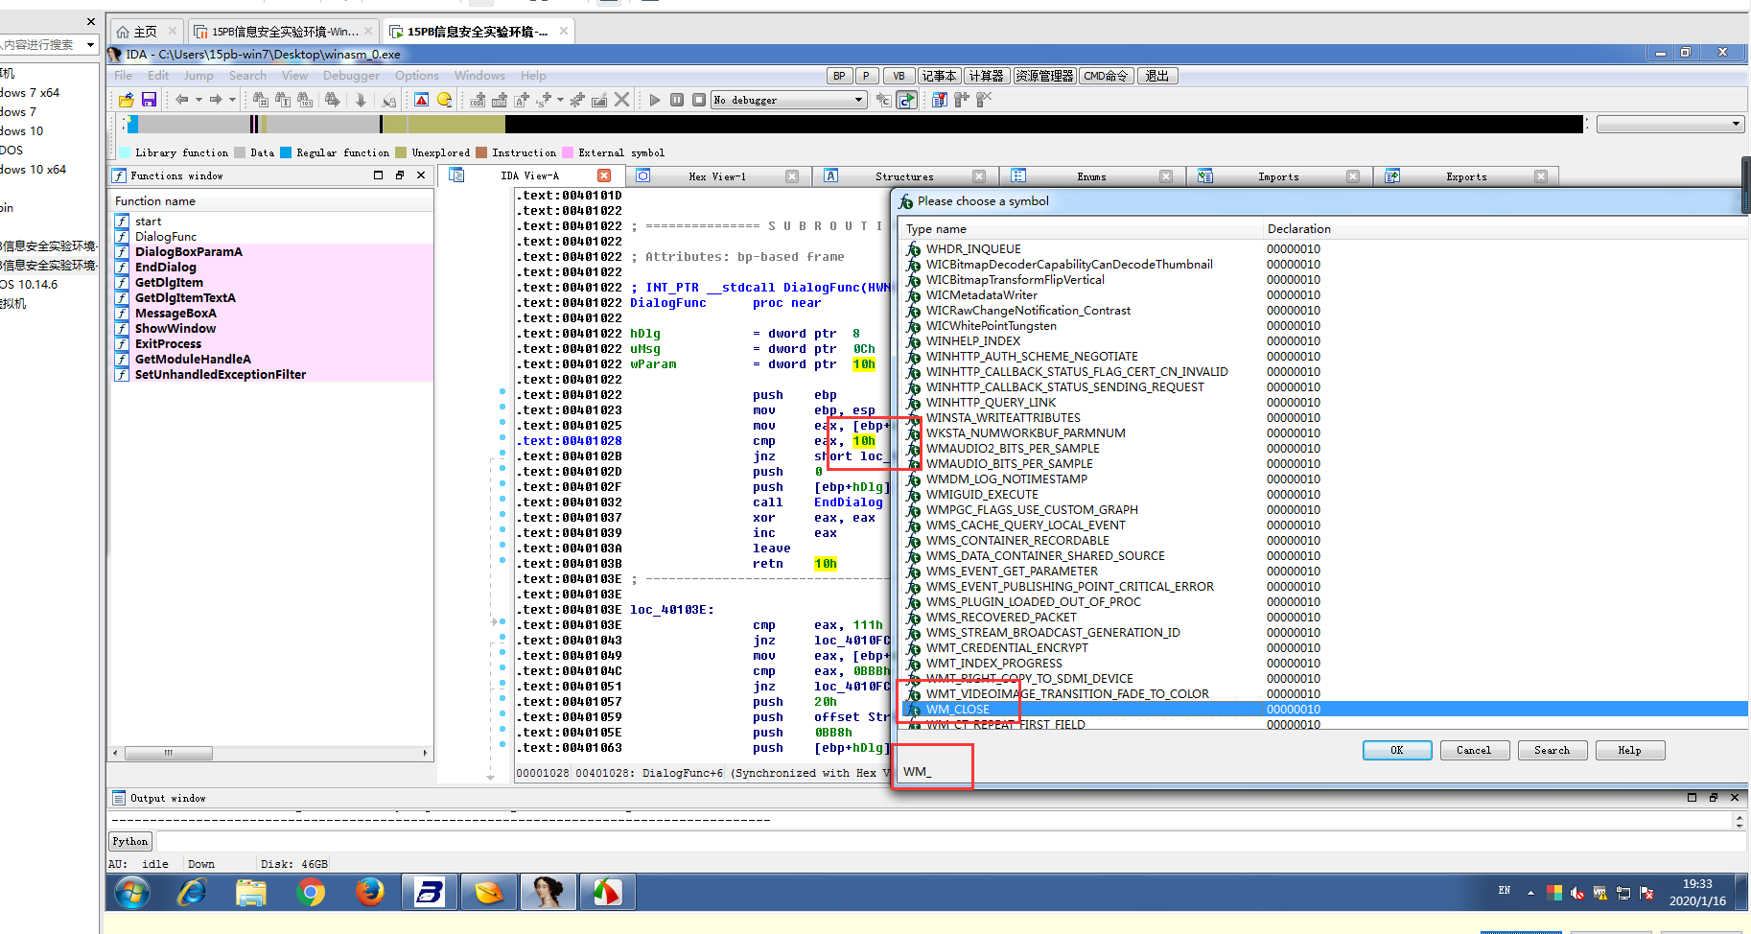1751x934 pixels.
Task: Click the 计算器 toolbar button
Action: [986, 76]
